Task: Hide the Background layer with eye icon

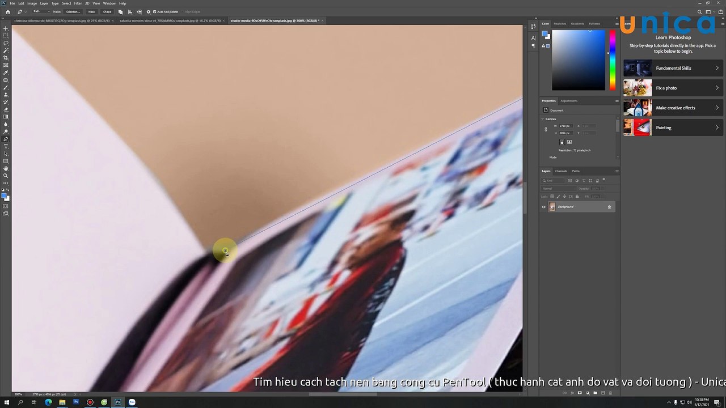Action: click(544, 207)
